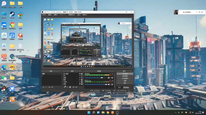
Task: Mute the 桌面音频 speaker icon
Action: coord(109,78)
